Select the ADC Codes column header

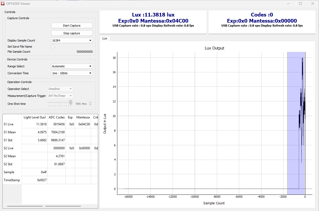(57, 117)
